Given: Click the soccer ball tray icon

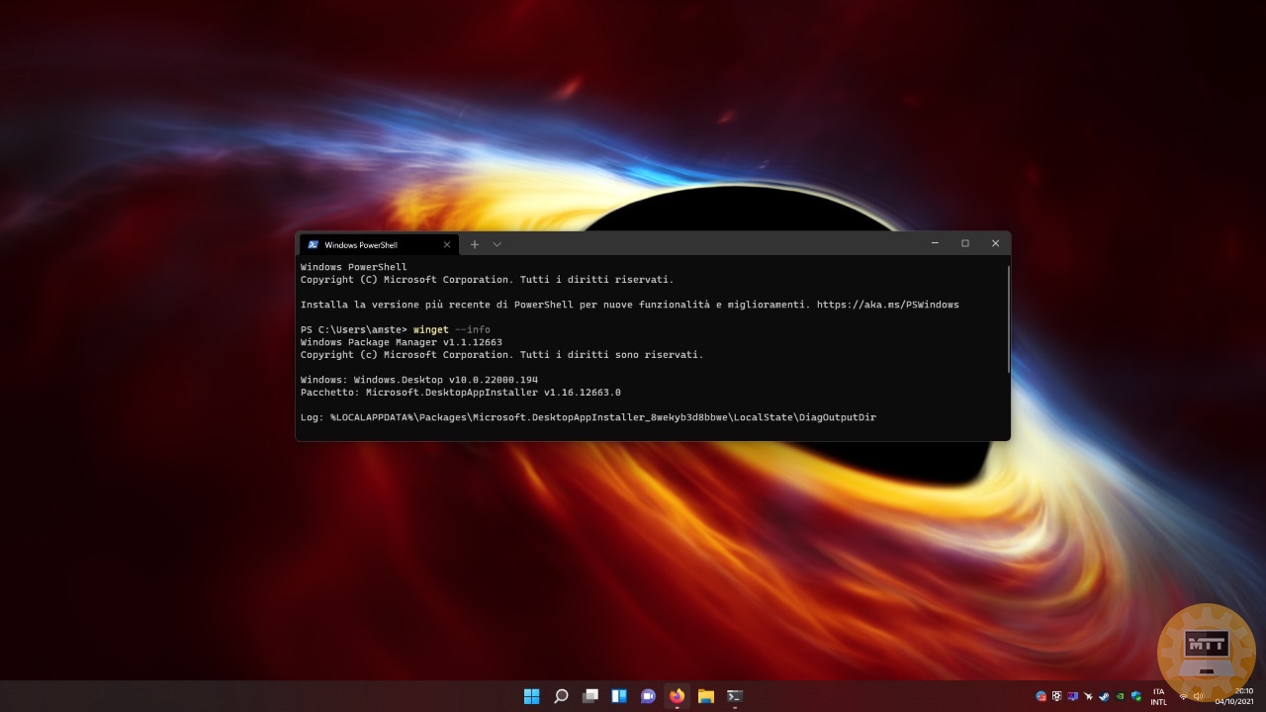Looking at the screenshot, I should 1056,696.
